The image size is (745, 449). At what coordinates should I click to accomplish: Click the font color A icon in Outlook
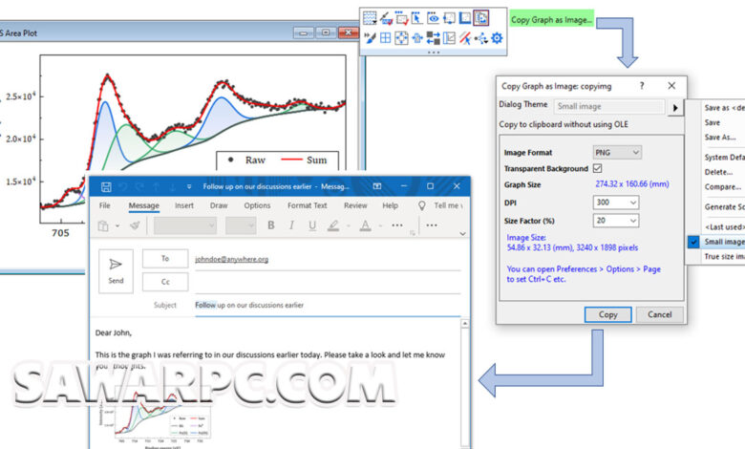pos(365,225)
